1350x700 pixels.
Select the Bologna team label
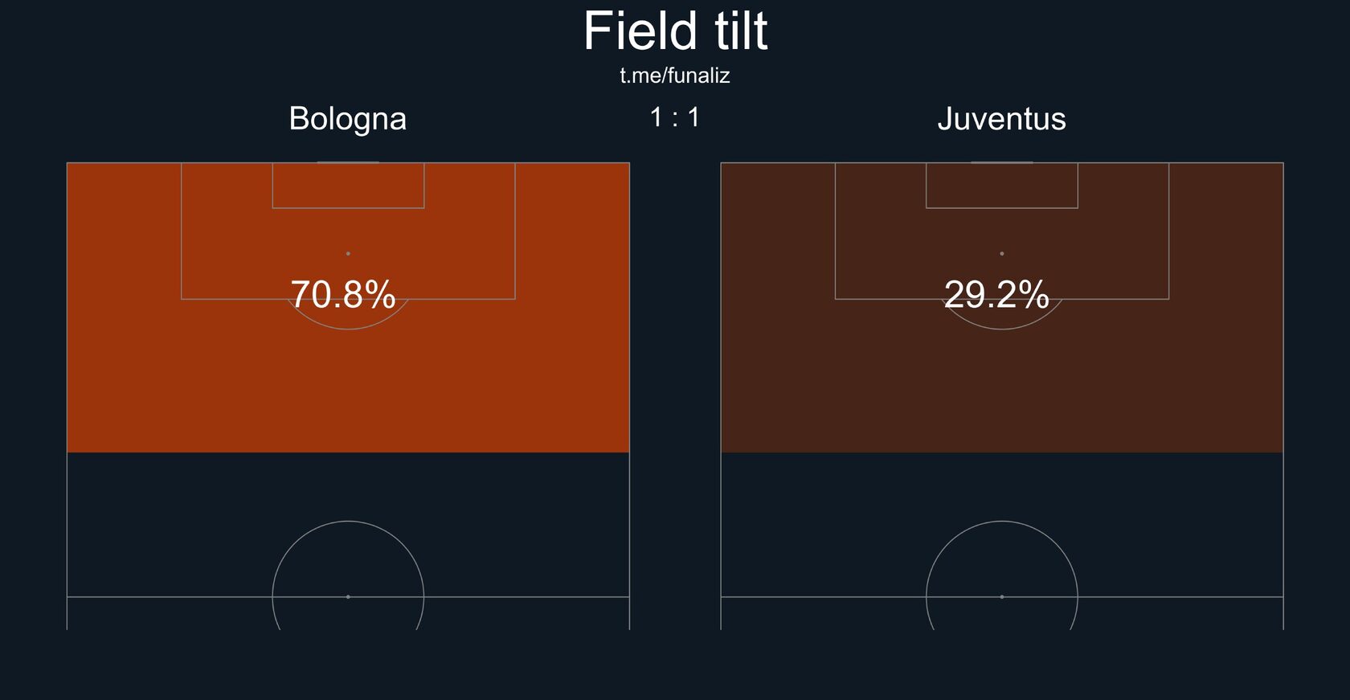pos(348,119)
